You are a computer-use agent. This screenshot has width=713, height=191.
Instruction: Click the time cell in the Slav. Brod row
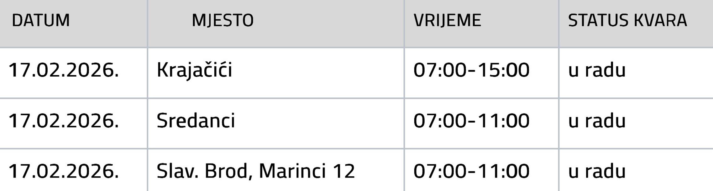pyautogui.click(x=471, y=171)
